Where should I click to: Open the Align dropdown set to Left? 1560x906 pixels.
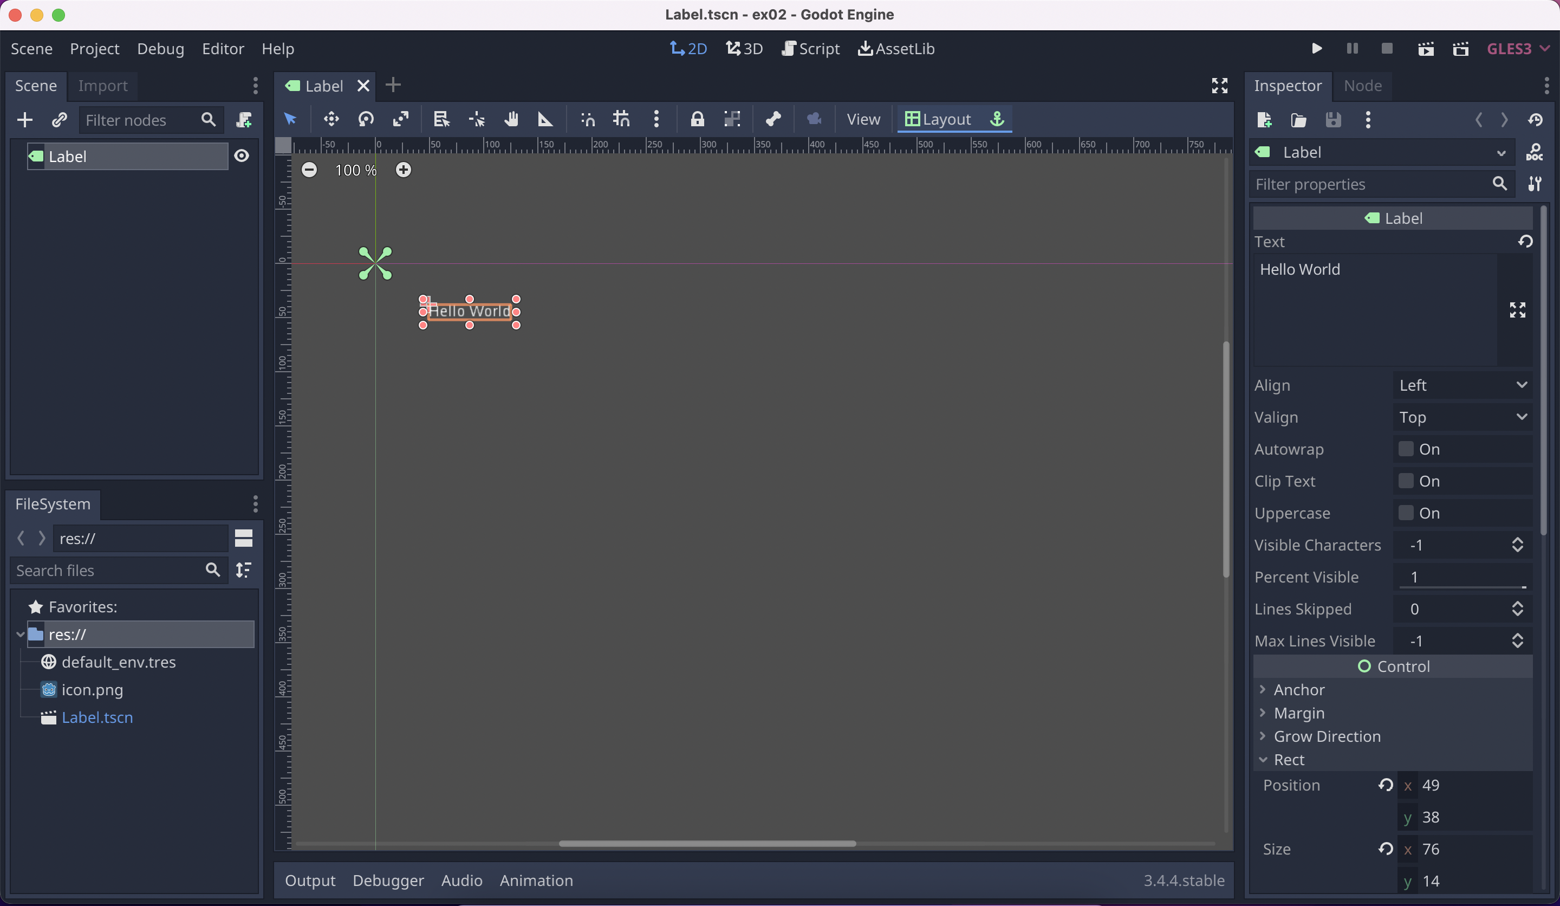pyautogui.click(x=1462, y=385)
